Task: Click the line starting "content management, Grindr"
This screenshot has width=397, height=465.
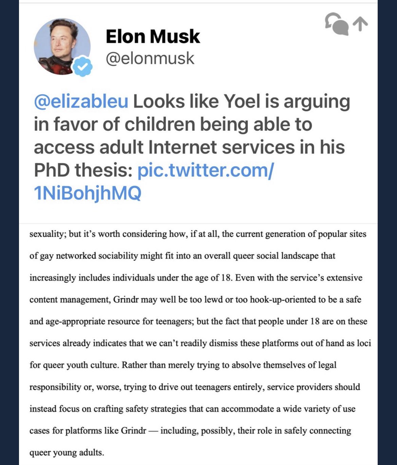Action: pos(195,300)
